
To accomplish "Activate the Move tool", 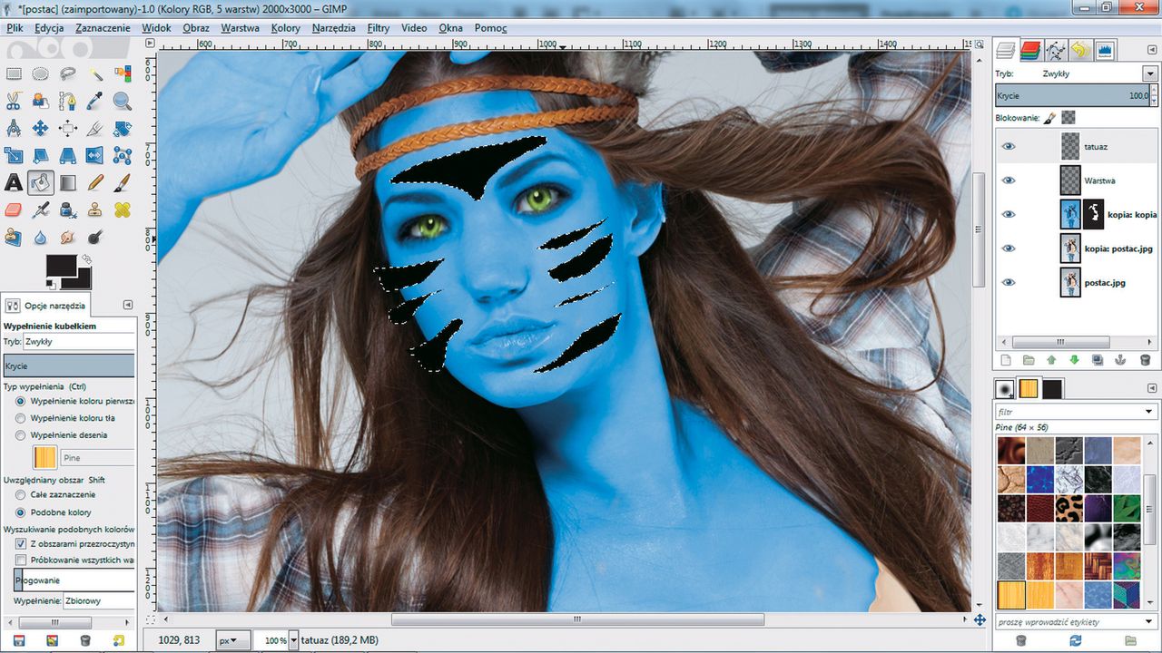I will tap(41, 129).
